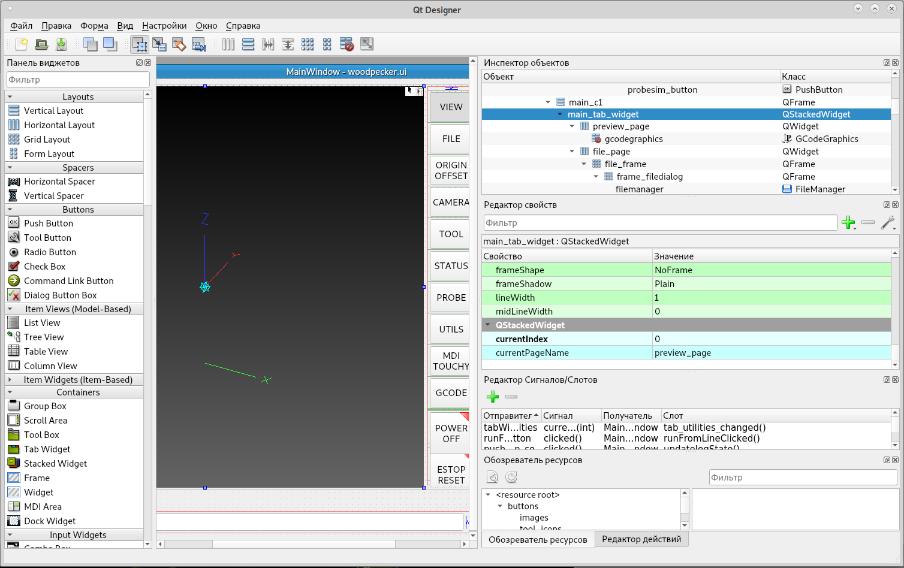Lay out in a form layout icon

point(327,44)
